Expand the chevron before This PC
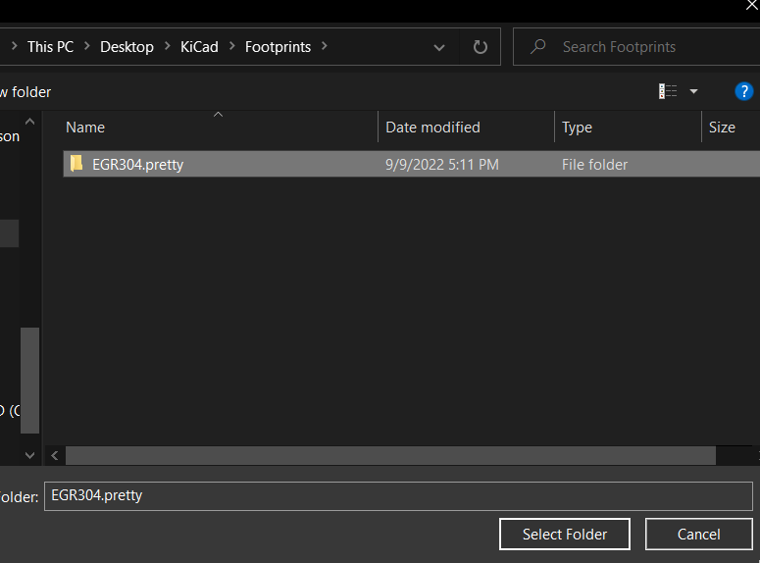Viewport: 760px width, 563px height. point(14,46)
